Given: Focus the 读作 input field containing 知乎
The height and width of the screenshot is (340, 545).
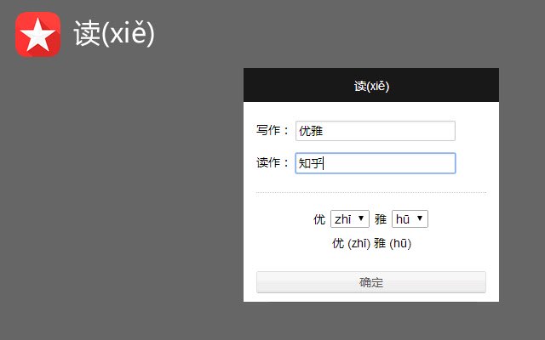Looking at the screenshot, I should [376, 163].
